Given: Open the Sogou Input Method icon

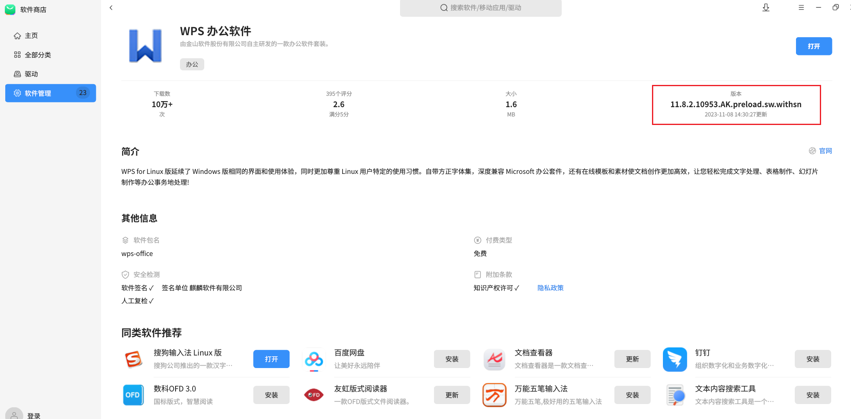Looking at the screenshot, I should [x=133, y=359].
